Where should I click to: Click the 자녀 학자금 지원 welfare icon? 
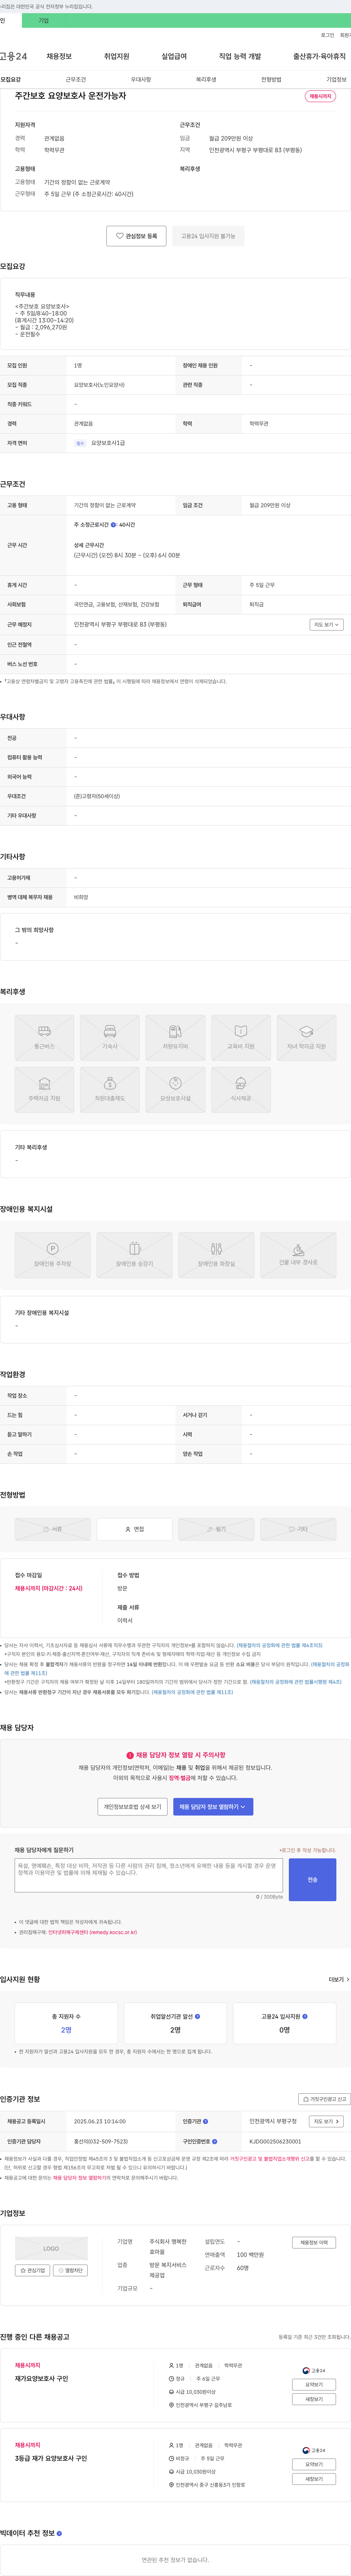pos(306,1038)
